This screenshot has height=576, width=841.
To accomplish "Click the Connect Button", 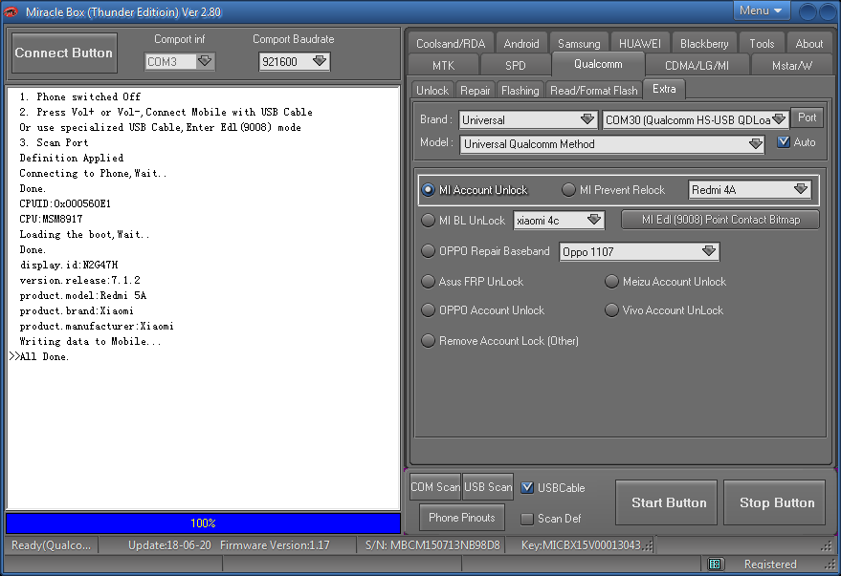I will (x=64, y=53).
